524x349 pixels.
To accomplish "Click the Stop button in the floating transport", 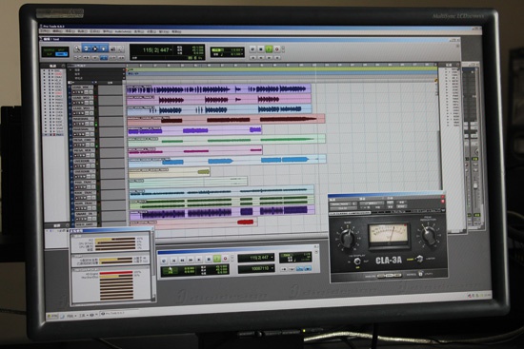I will pos(209,259).
